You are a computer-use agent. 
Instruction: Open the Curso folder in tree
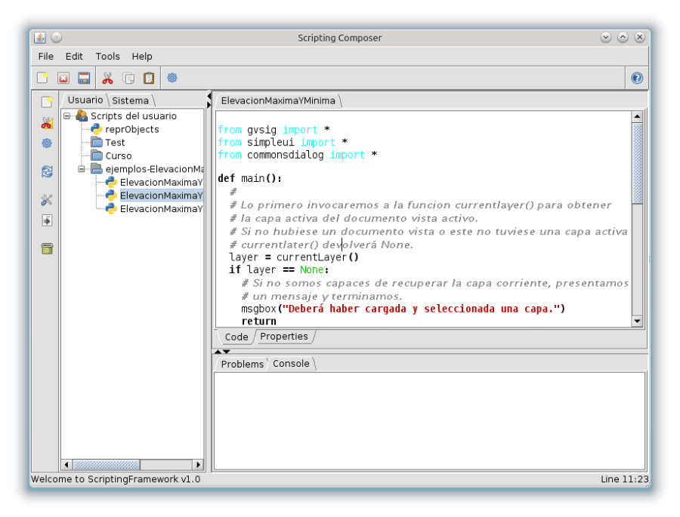118,155
